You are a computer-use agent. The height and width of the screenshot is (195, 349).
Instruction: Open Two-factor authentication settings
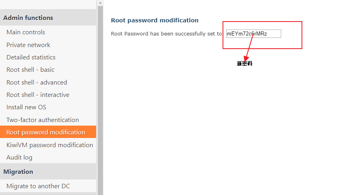[43, 120]
